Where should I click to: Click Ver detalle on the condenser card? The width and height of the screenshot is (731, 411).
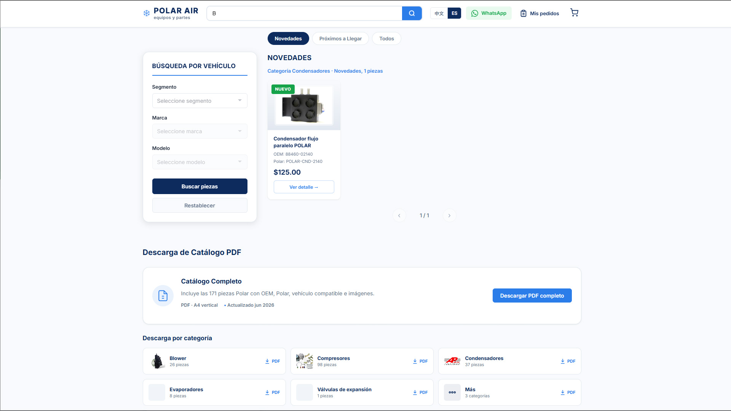click(x=304, y=187)
